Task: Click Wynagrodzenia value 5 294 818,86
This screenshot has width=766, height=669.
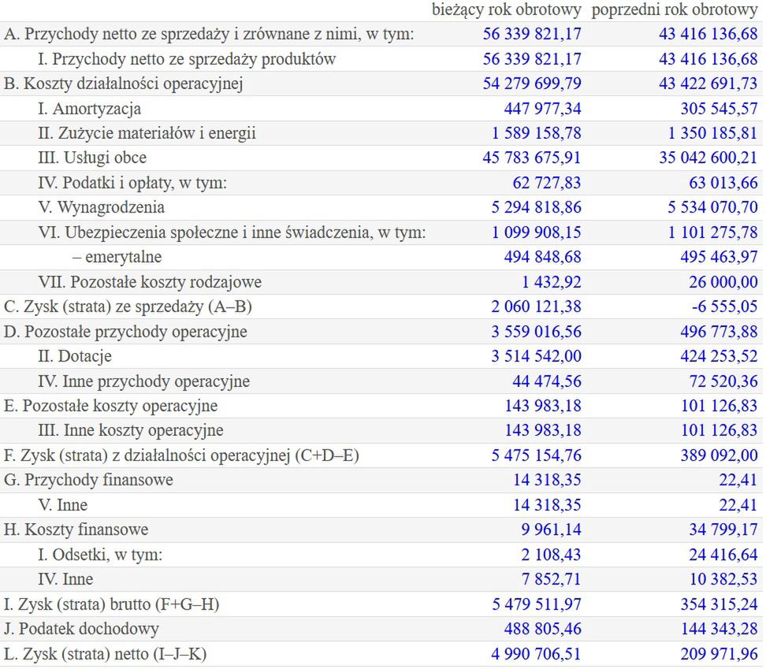Action: [537, 207]
